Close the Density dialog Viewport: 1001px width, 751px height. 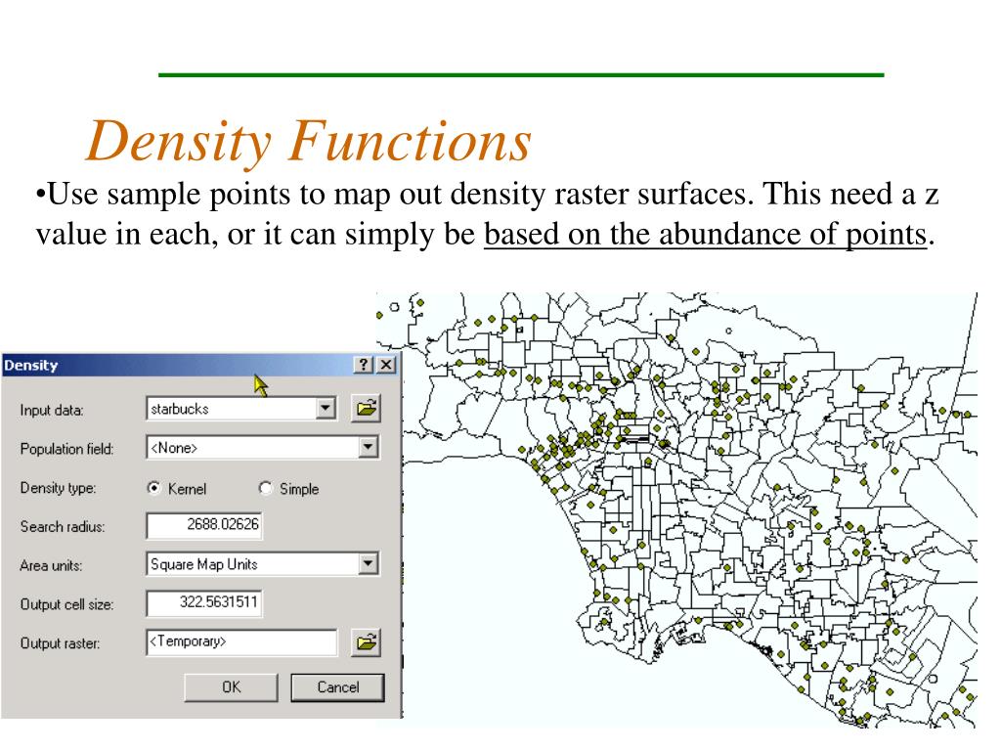[x=385, y=365]
